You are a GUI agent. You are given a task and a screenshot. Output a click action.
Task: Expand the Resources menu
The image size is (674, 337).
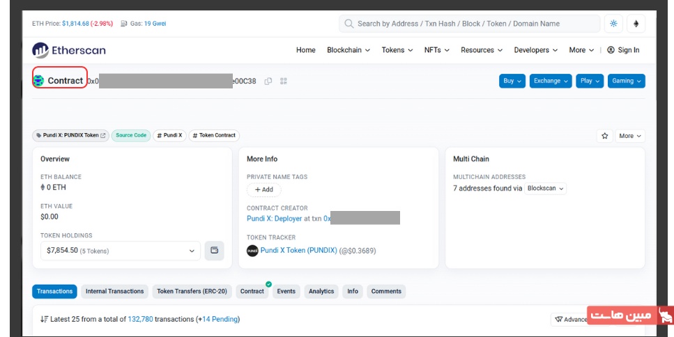tap(482, 50)
